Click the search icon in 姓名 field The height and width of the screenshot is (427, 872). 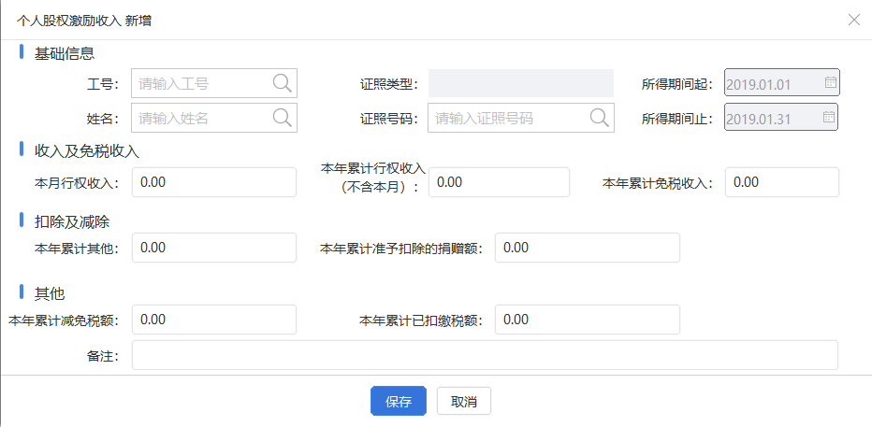coord(283,117)
